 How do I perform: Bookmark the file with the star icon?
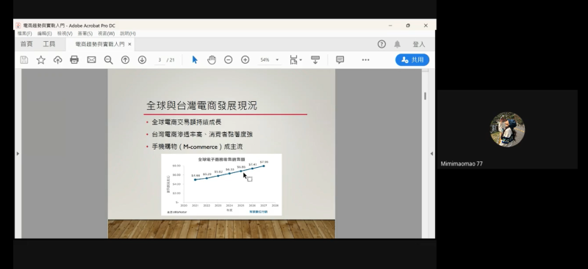point(41,60)
